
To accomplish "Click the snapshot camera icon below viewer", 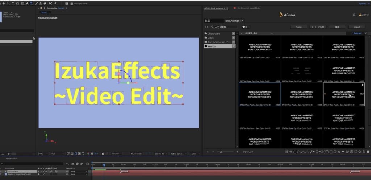I will [103, 154].
